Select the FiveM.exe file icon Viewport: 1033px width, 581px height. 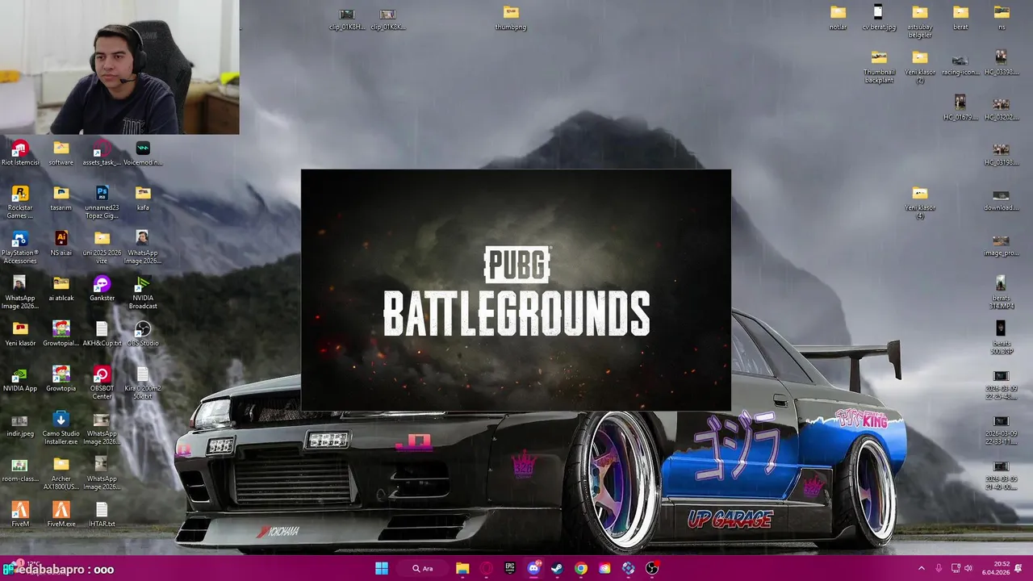click(61, 514)
